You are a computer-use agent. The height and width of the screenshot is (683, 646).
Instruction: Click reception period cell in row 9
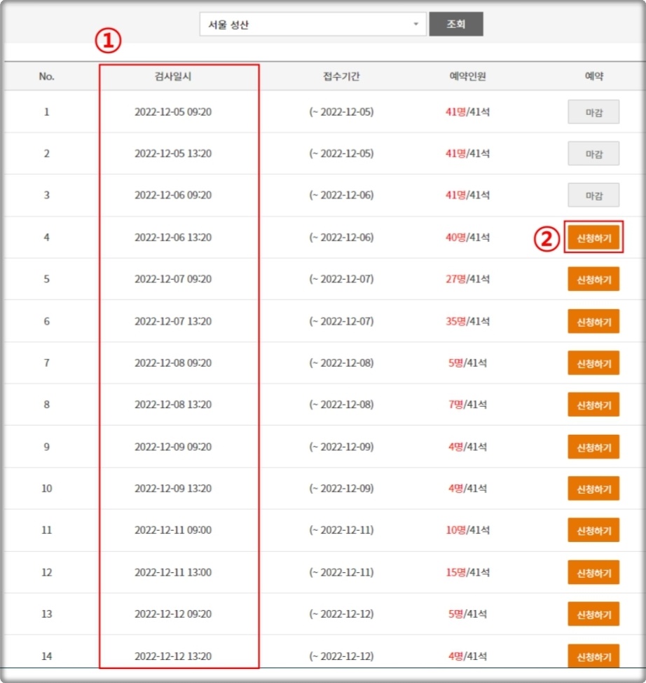341,447
